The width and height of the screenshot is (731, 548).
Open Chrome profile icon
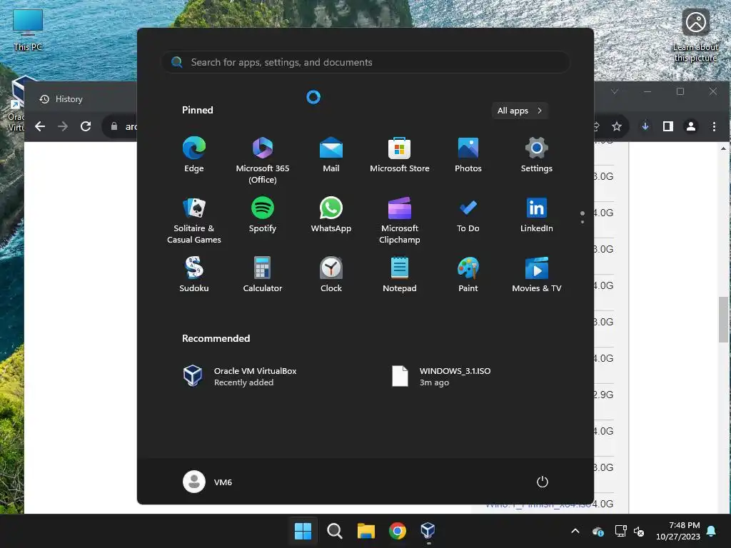(691, 126)
